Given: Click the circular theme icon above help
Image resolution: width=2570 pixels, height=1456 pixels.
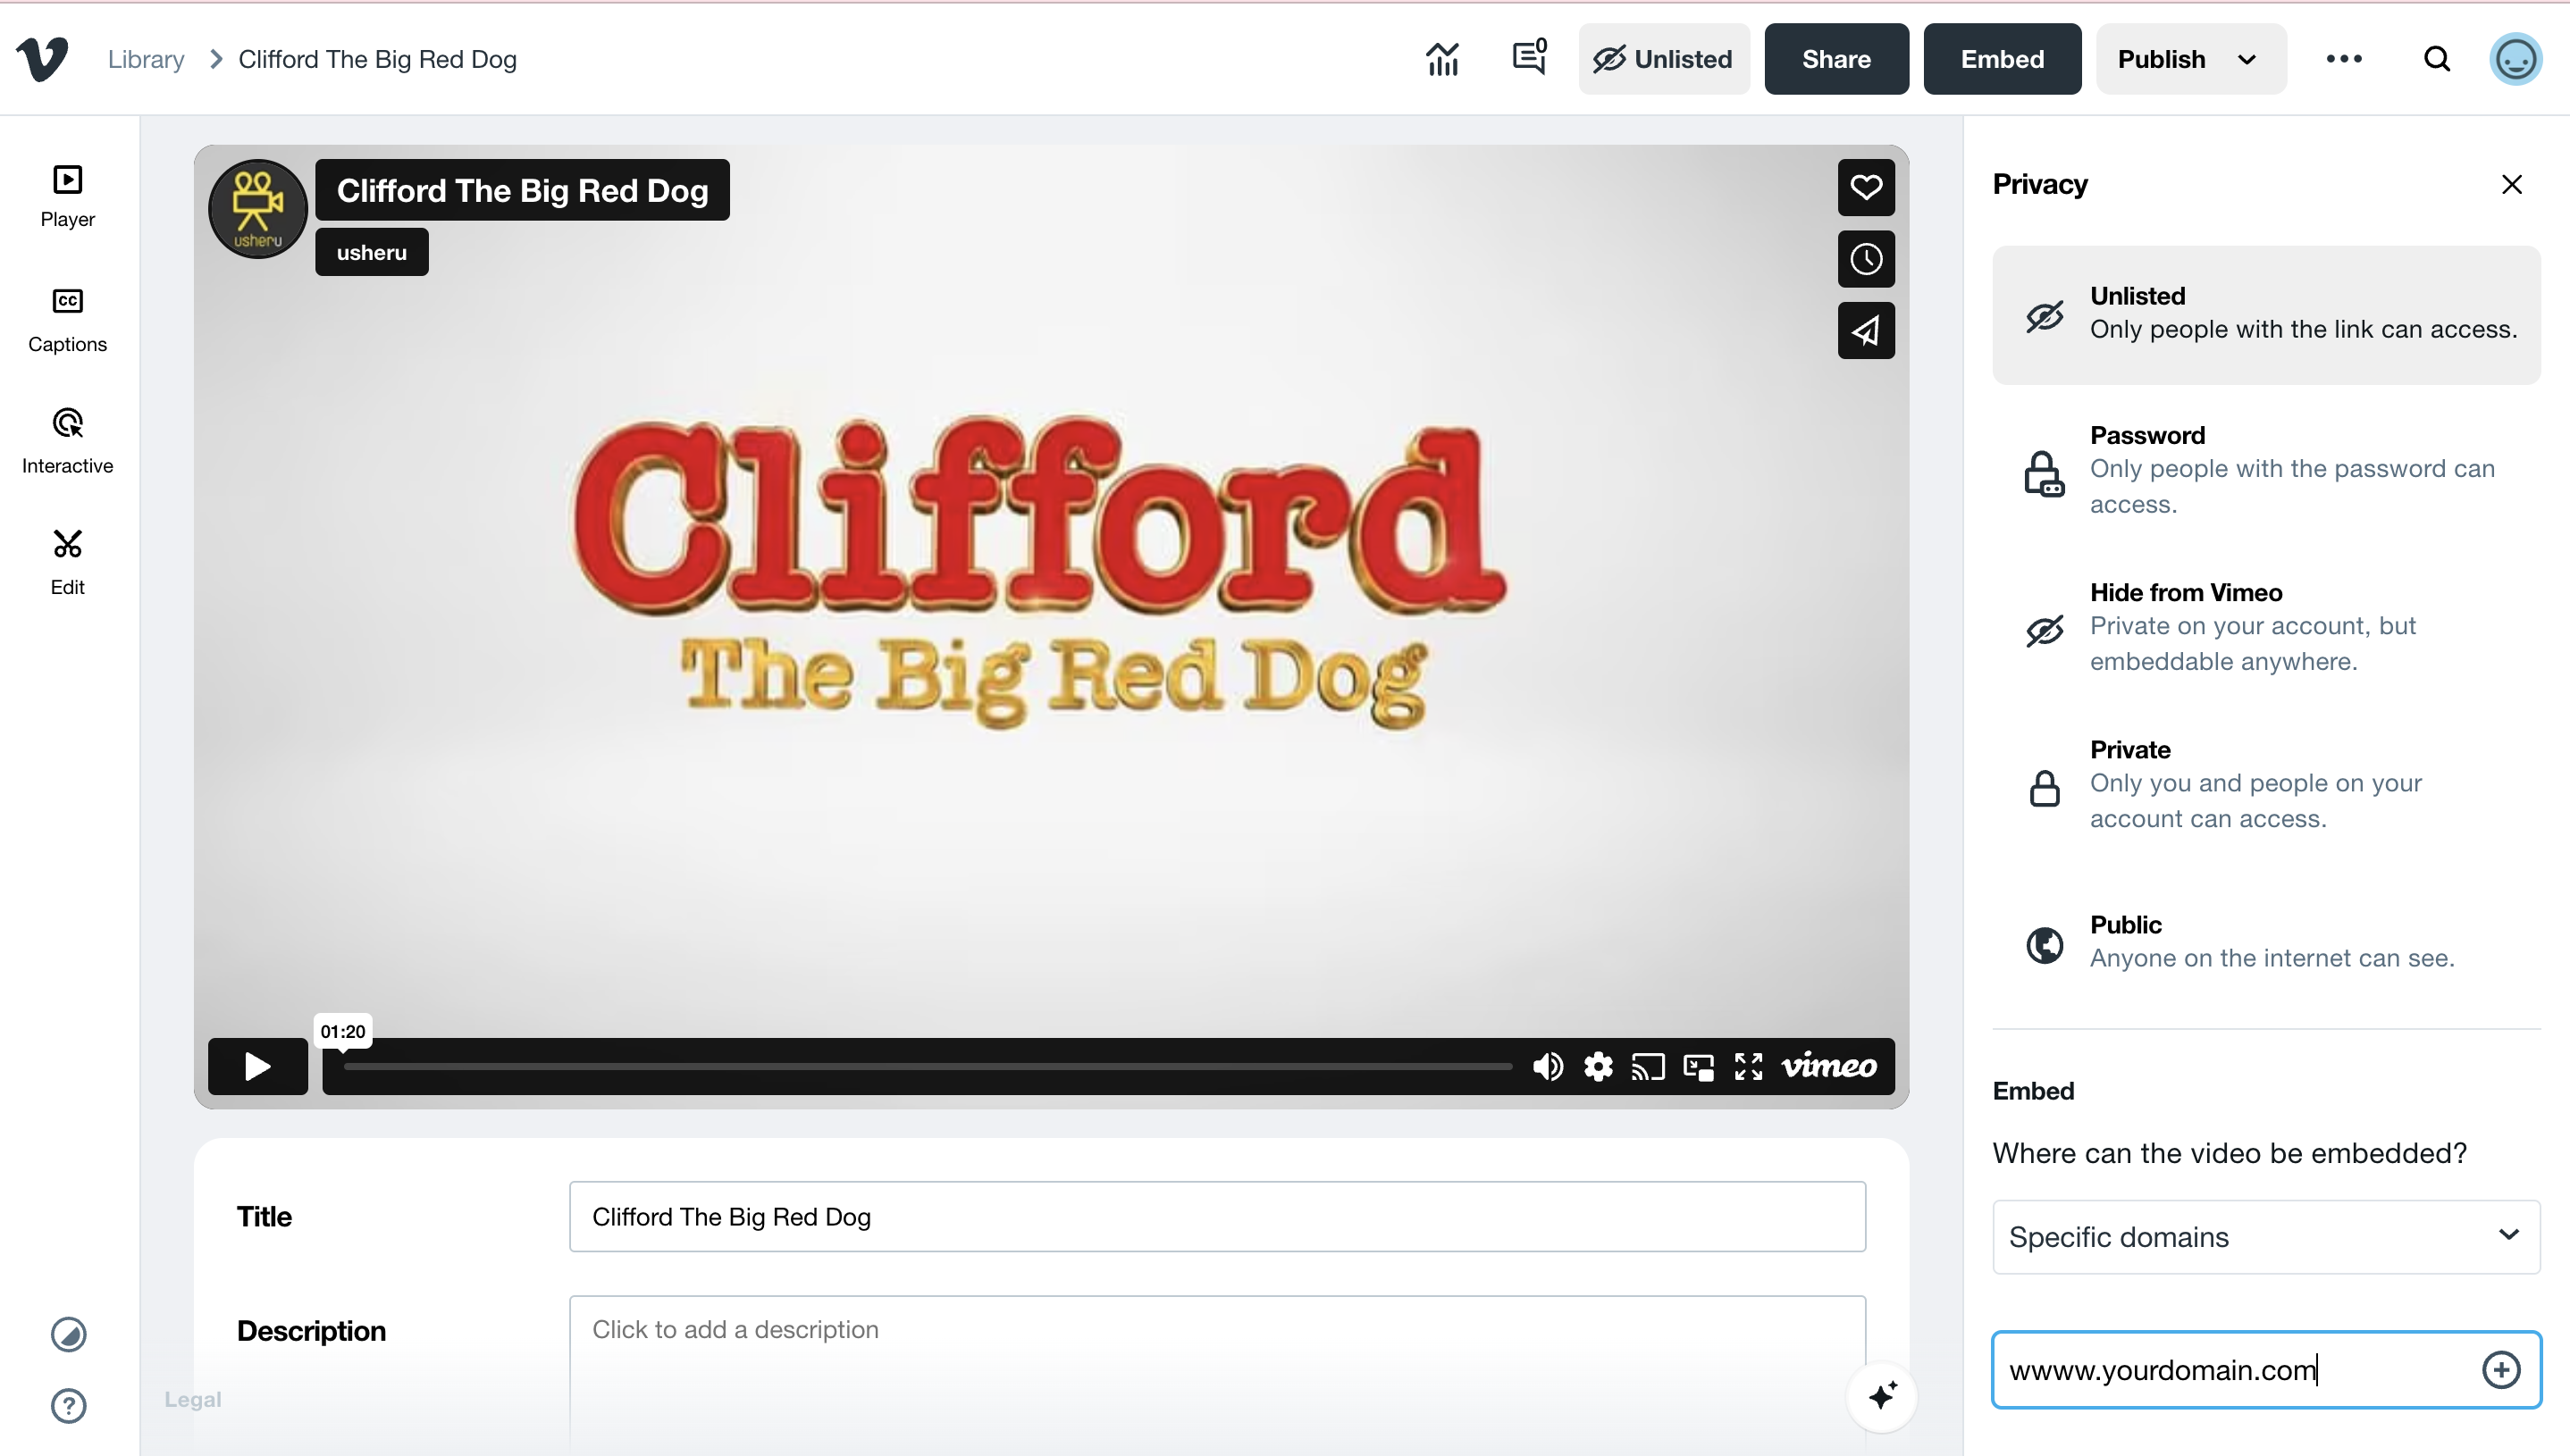Looking at the screenshot, I should pos(68,1334).
